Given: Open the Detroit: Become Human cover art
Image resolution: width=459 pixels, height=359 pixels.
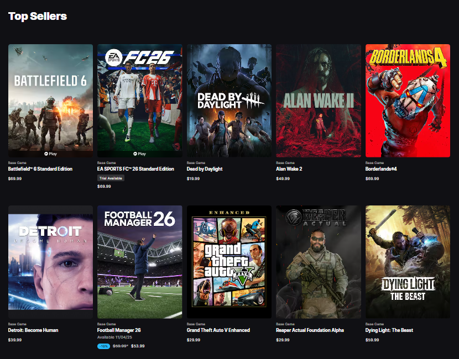Looking at the screenshot, I should point(50,261).
